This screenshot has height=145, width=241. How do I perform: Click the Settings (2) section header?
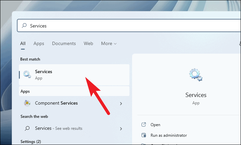[31, 141]
